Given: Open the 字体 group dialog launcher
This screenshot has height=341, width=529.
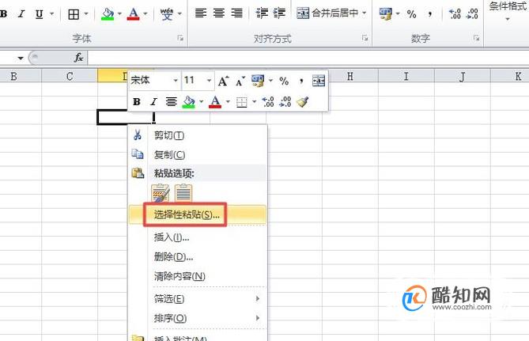Looking at the screenshot, I should (x=180, y=38).
